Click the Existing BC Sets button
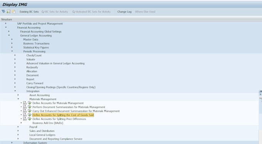 tap(29, 12)
